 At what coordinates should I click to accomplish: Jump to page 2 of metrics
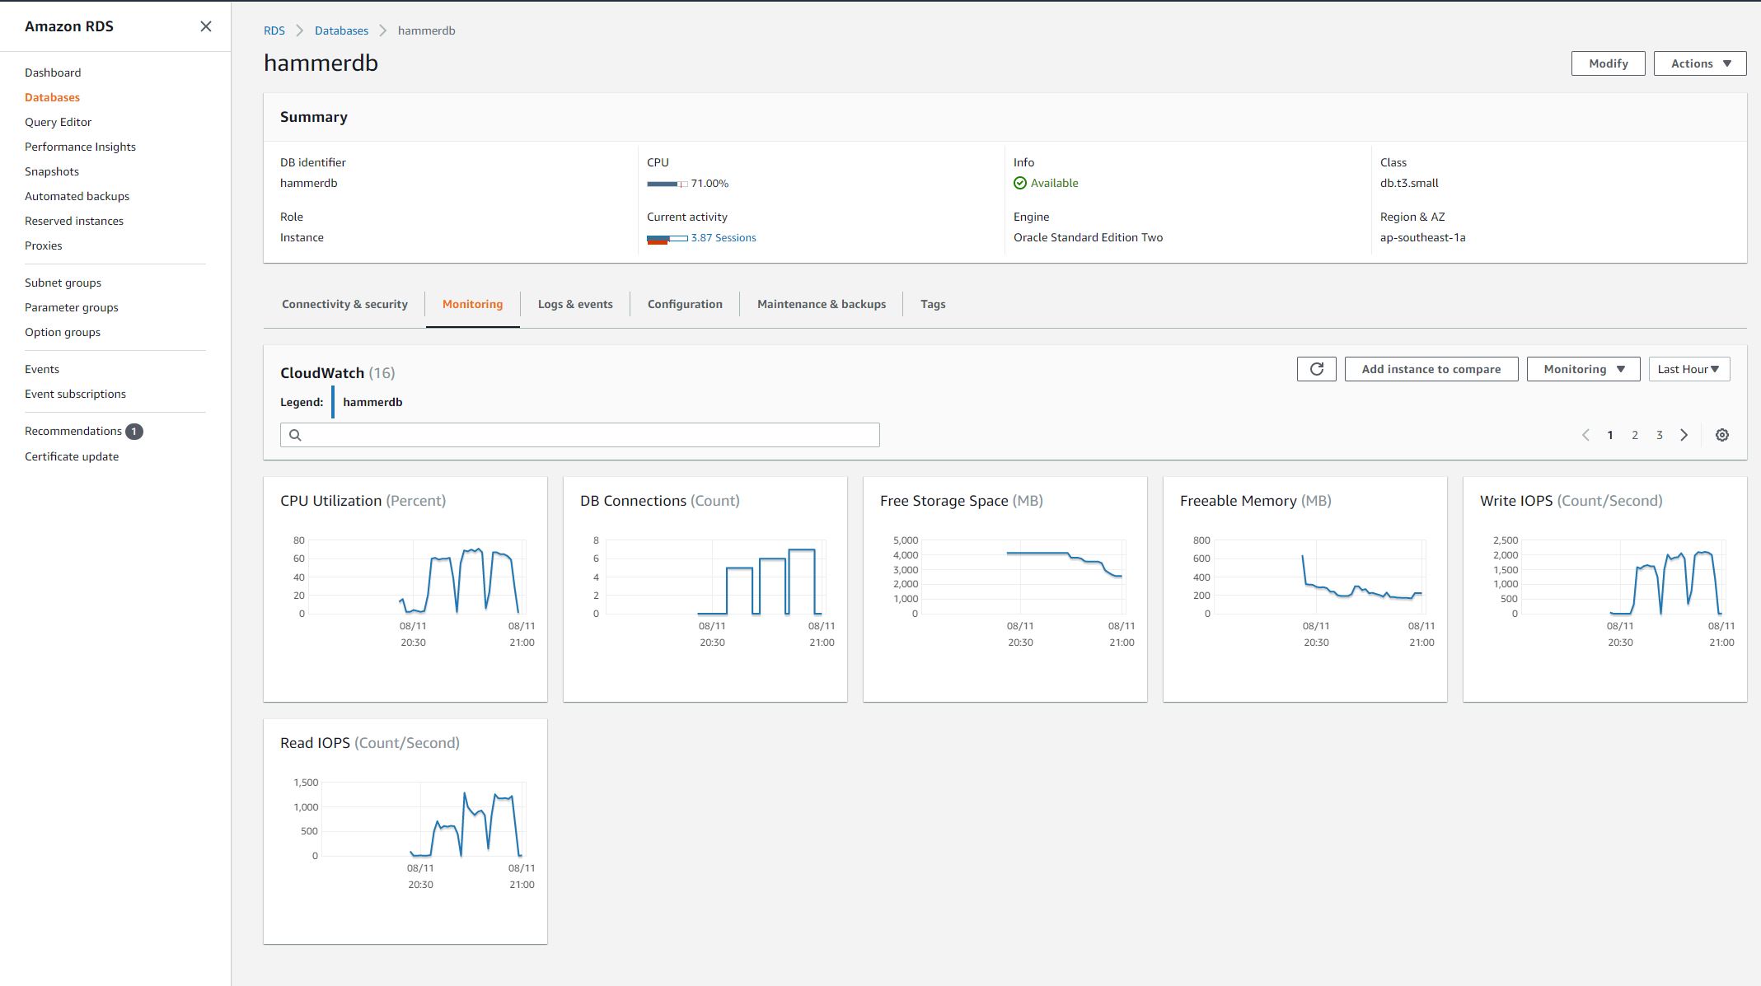1634,435
